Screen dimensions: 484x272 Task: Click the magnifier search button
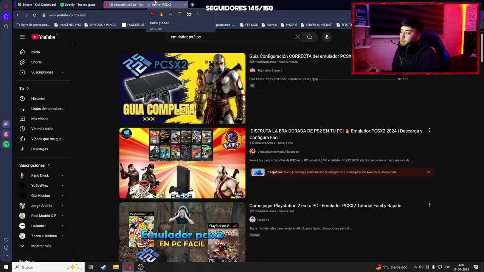coord(310,37)
